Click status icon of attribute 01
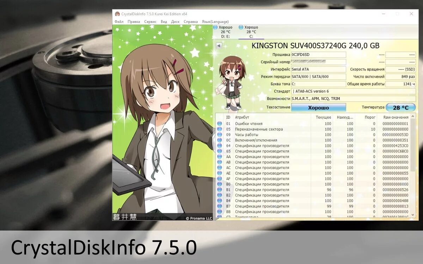The width and height of the screenshot is (423, 264). pyautogui.click(x=220, y=124)
